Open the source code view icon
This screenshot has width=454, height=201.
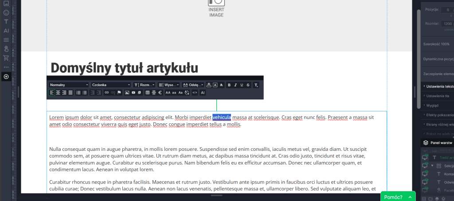(x=195, y=93)
